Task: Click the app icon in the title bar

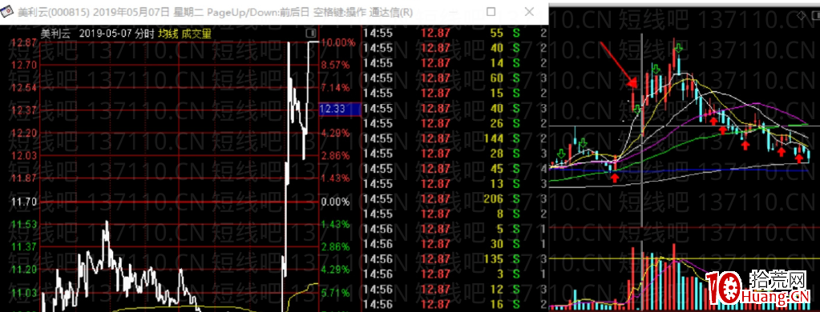Action: point(6,11)
